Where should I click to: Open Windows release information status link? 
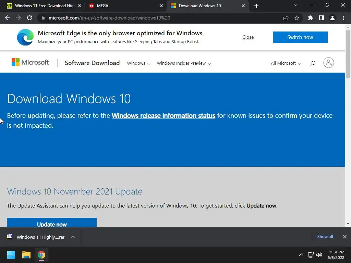[164, 116]
